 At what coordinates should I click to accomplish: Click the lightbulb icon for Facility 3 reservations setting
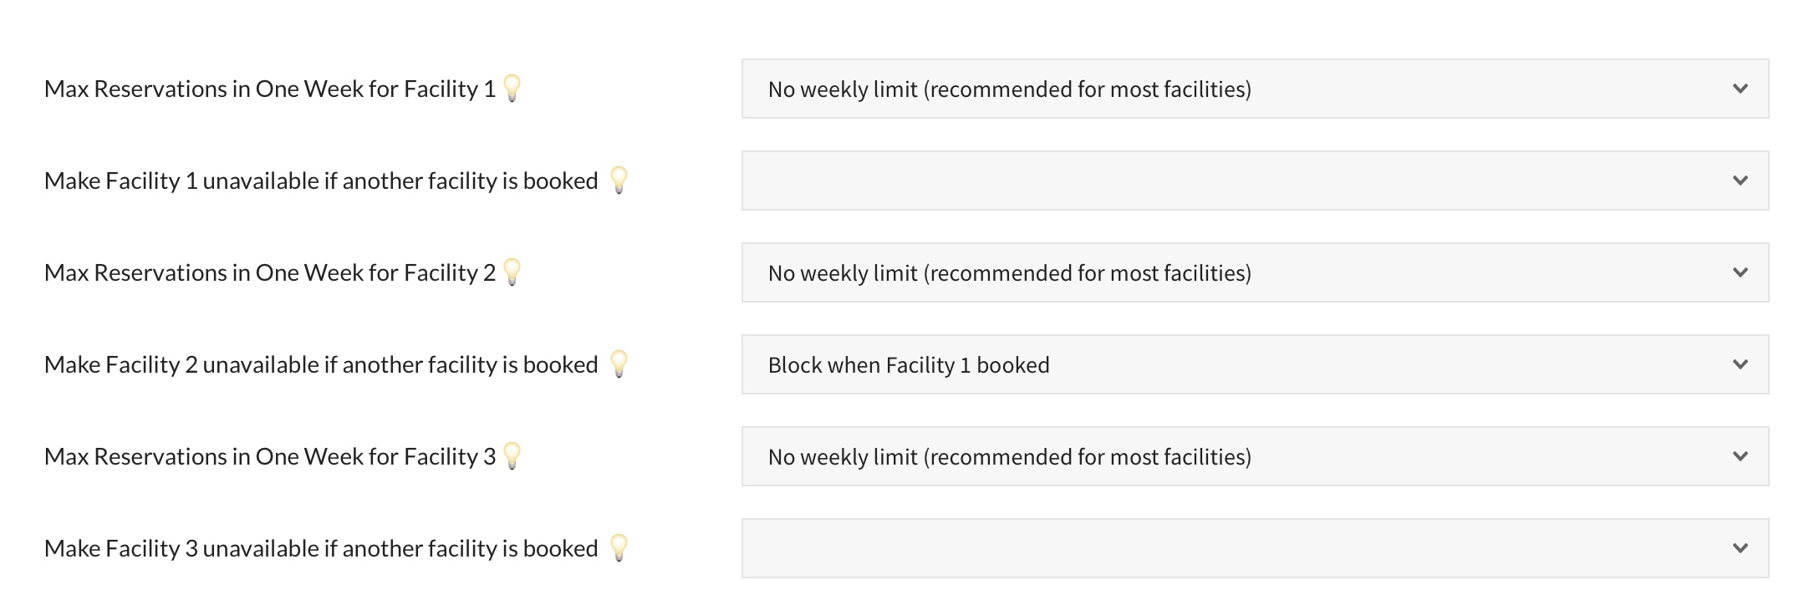[513, 455]
